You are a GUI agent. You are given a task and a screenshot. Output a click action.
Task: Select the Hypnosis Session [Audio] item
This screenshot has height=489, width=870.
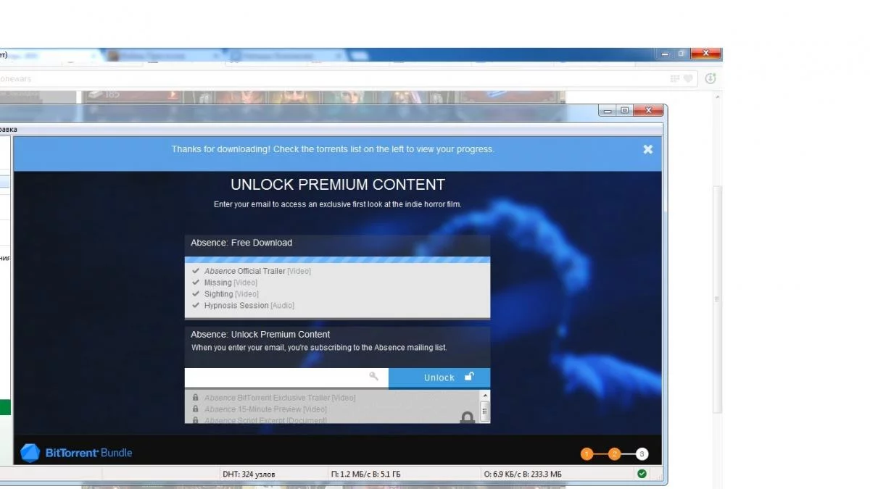[x=243, y=306]
